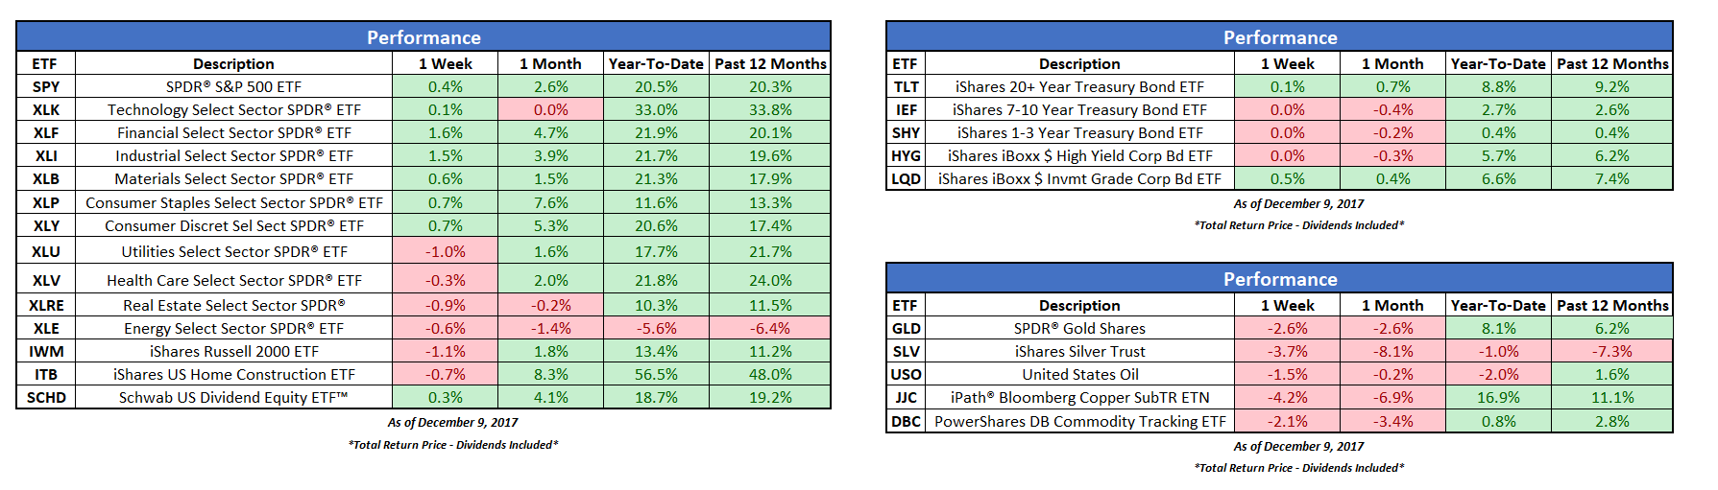
Task: Select the Utilities Select Sector SPDR description
Action: point(233,251)
